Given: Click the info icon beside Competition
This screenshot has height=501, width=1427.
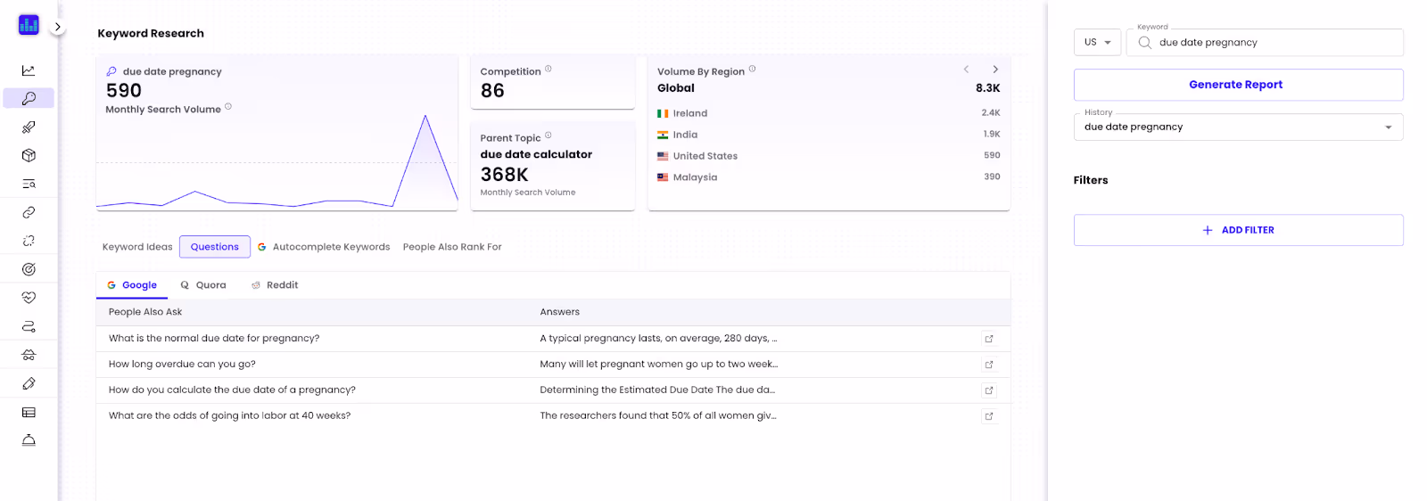Looking at the screenshot, I should (549, 69).
